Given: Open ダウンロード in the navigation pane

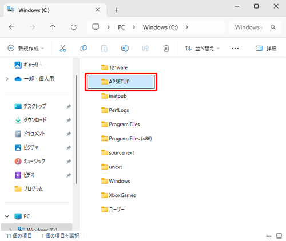Looking at the screenshot, I should [x=30, y=120].
